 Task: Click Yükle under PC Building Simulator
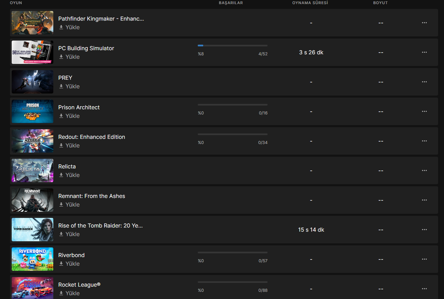tap(69, 57)
